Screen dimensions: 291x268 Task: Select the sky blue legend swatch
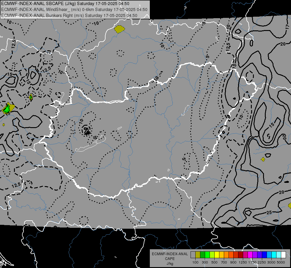coord(269,255)
